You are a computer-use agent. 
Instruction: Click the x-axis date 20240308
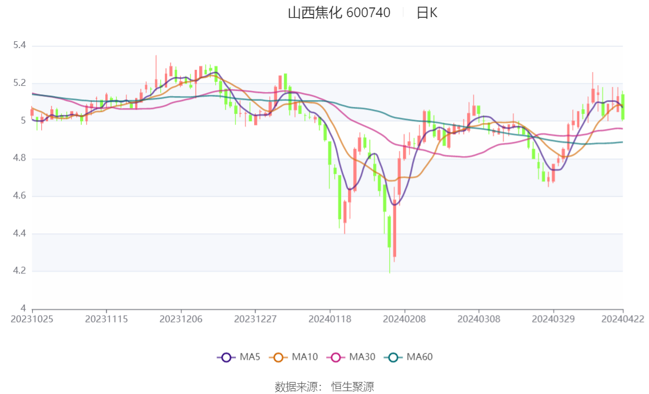[479, 319]
